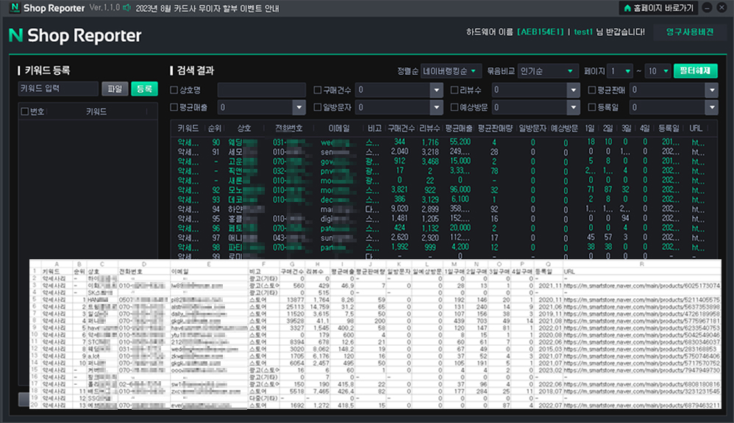
Task: Open the 묶음비교 인기순 dropdown
Action: coord(547,71)
